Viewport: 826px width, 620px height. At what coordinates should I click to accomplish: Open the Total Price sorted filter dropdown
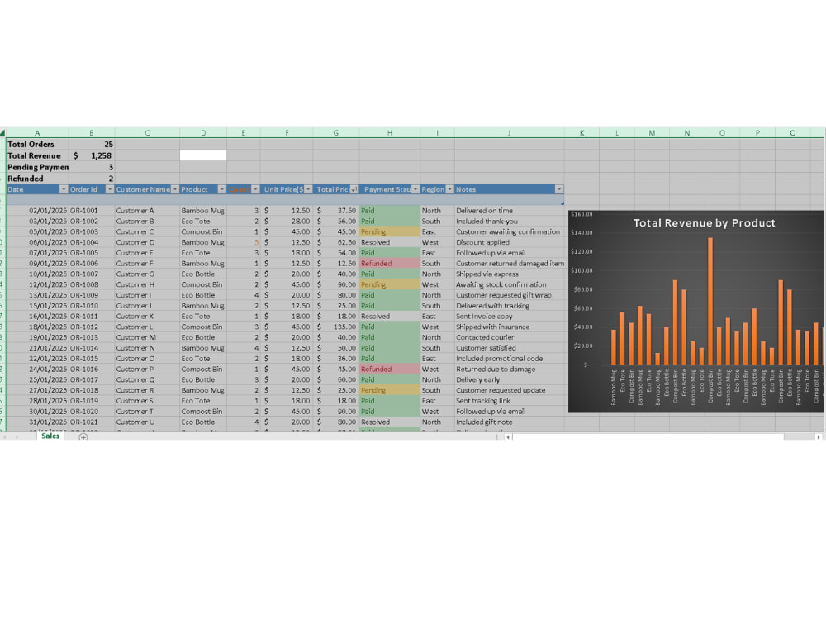tap(354, 189)
